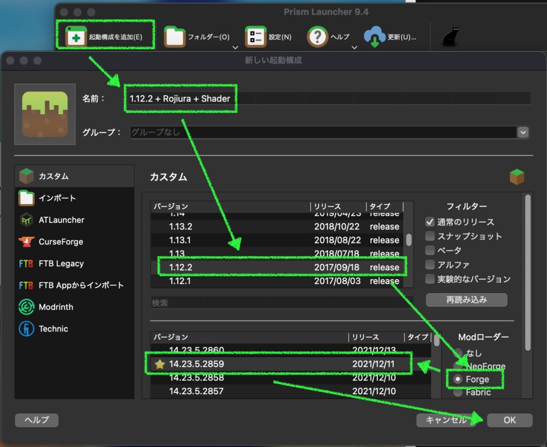Click the right panel vertical scrollbar

(528, 272)
